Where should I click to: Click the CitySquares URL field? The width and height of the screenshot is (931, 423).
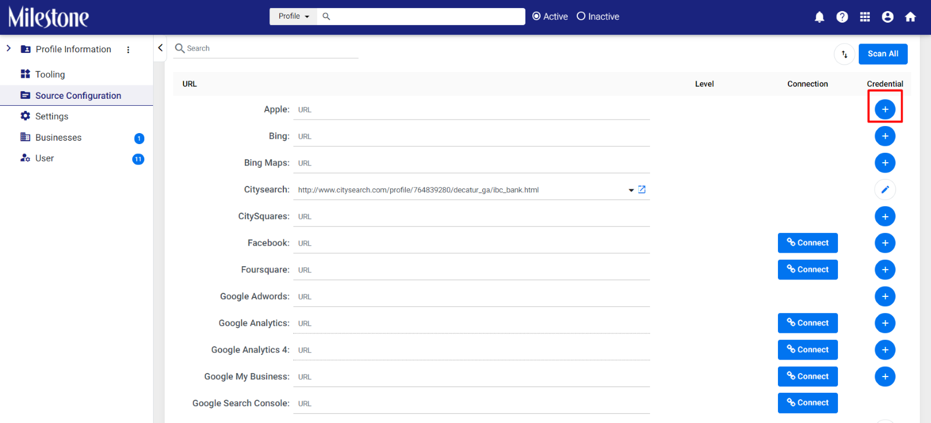coord(471,217)
